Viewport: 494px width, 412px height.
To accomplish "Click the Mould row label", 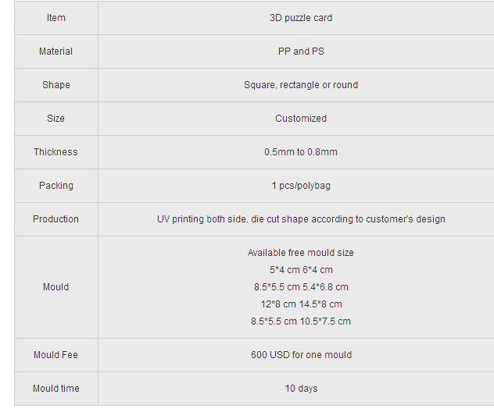I will coord(56,287).
